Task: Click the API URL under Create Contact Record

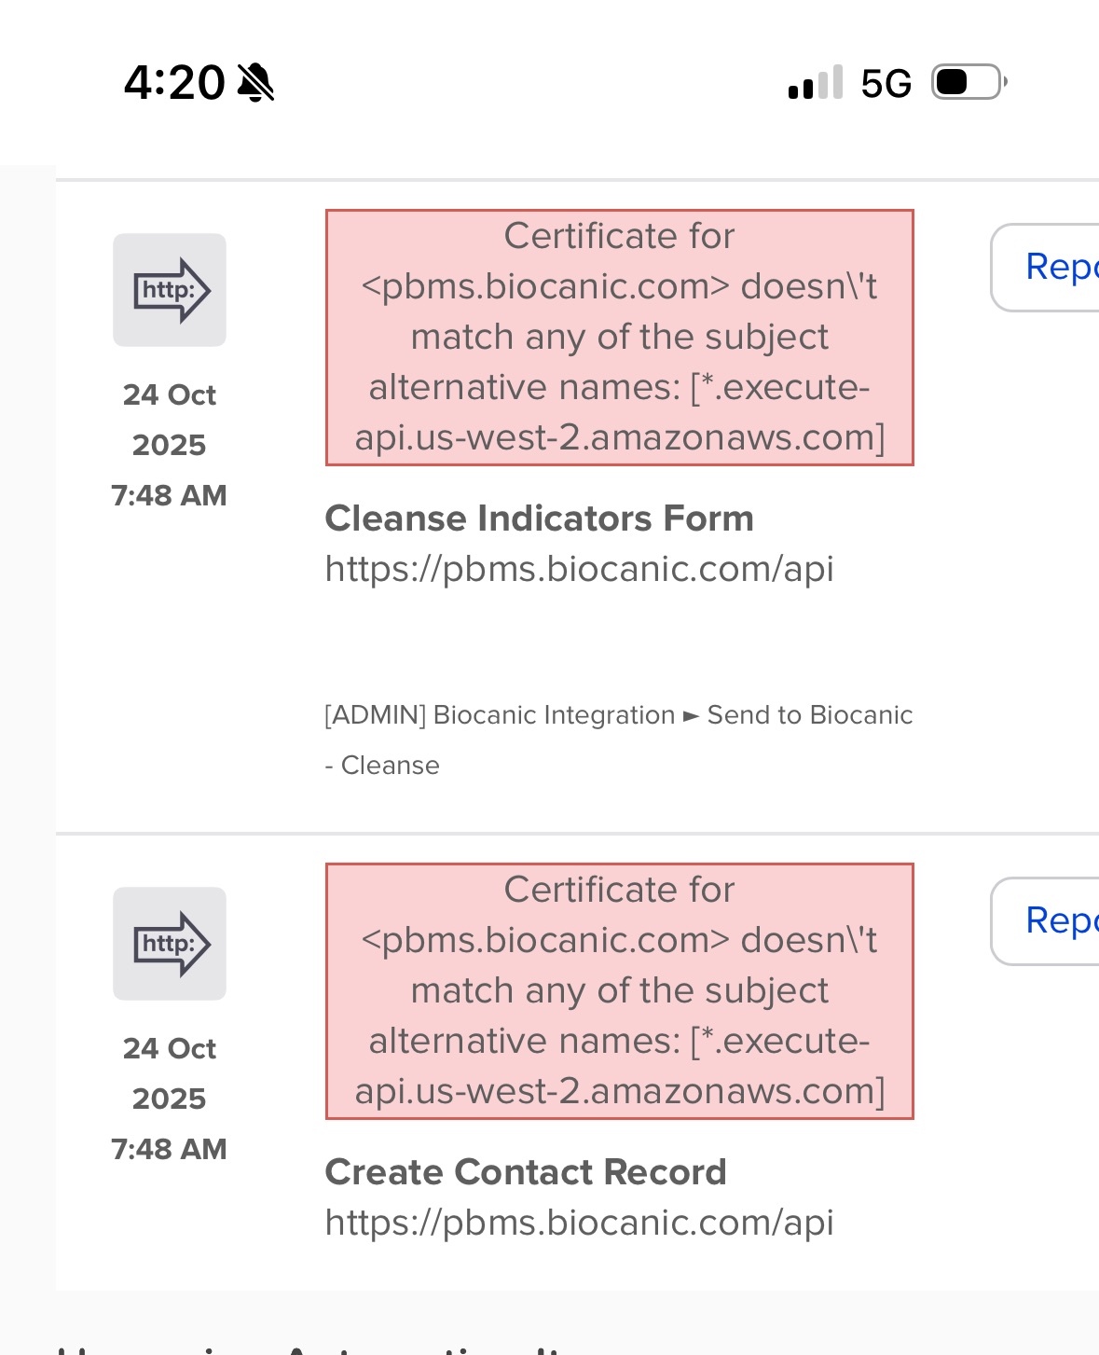Action: (x=579, y=1223)
